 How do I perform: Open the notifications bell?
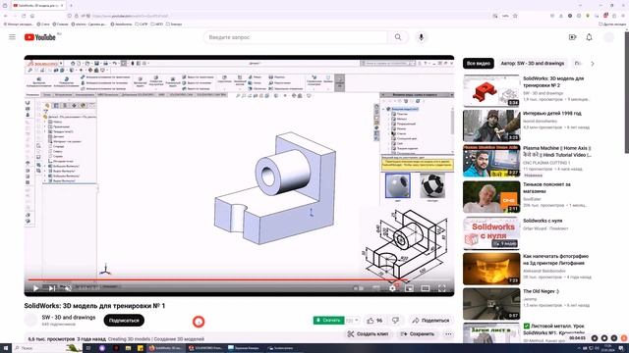tap(589, 37)
